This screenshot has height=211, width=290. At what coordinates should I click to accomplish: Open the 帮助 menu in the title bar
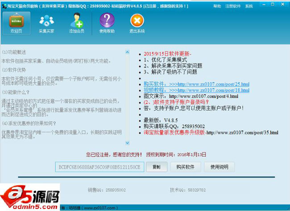point(217,6)
